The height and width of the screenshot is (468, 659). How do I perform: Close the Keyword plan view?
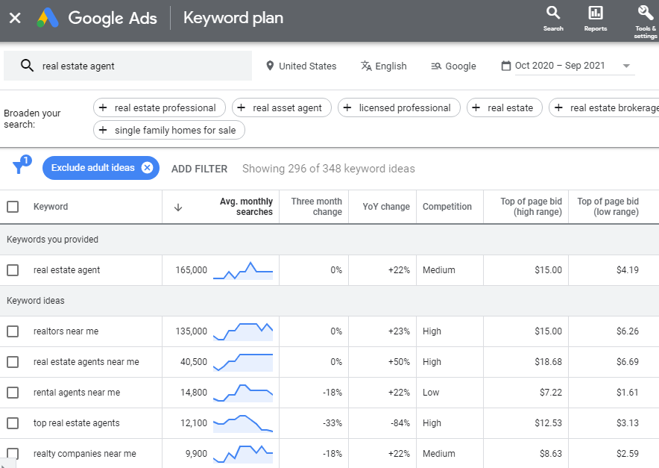click(x=15, y=18)
